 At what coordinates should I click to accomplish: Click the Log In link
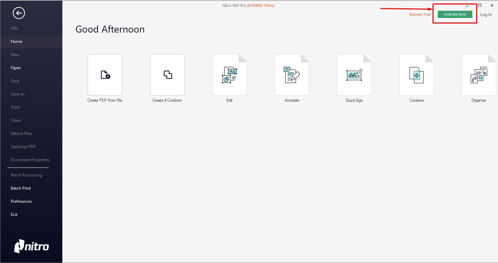click(486, 15)
